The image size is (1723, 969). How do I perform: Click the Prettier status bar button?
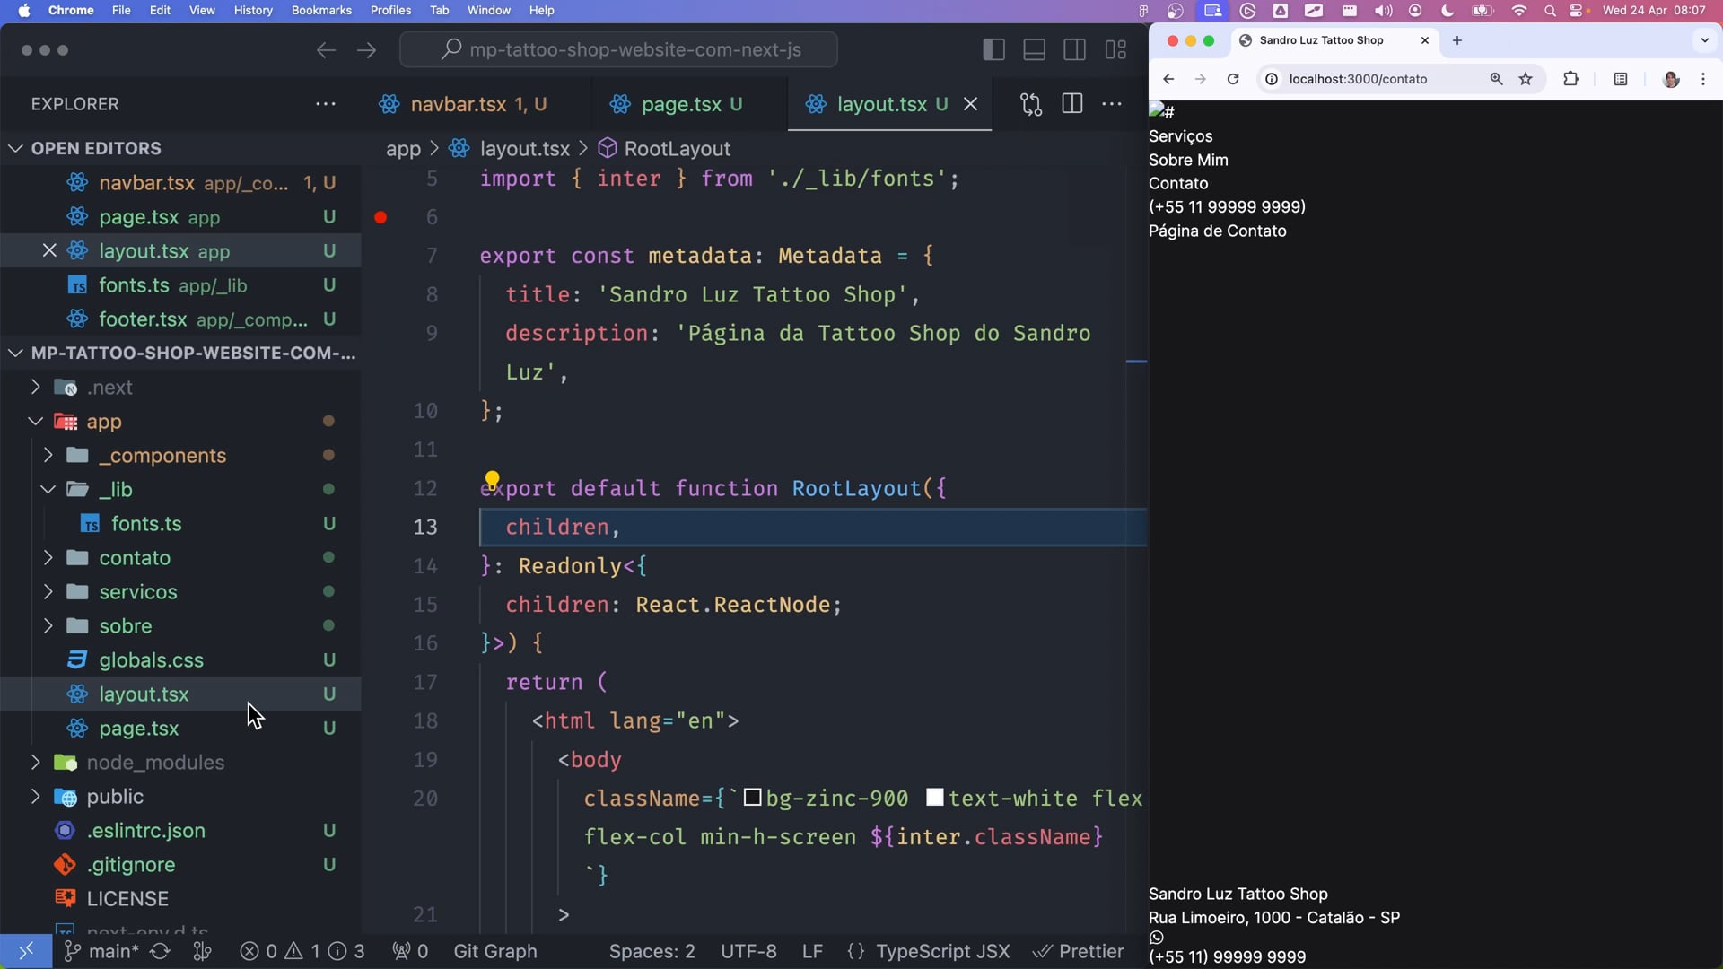(x=1079, y=951)
